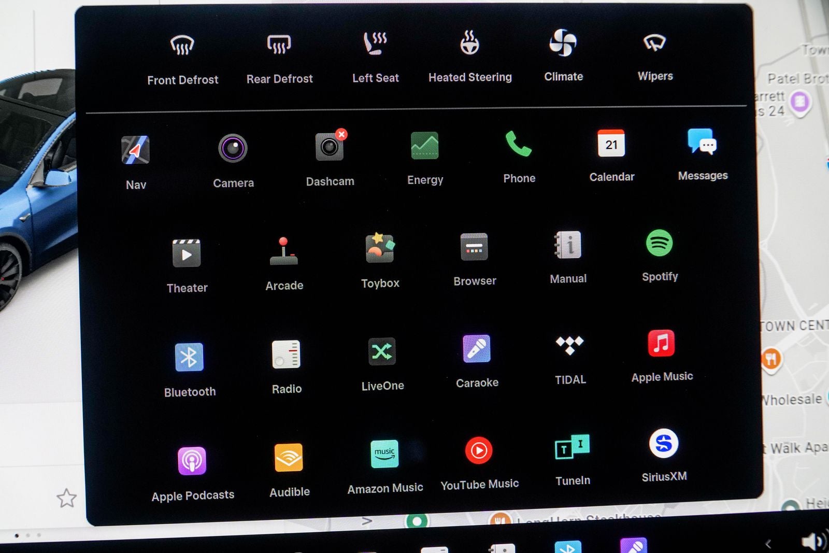Image resolution: width=829 pixels, height=553 pixels.
Task: Open the Bluetooth settings app
Action: point(189,357)
